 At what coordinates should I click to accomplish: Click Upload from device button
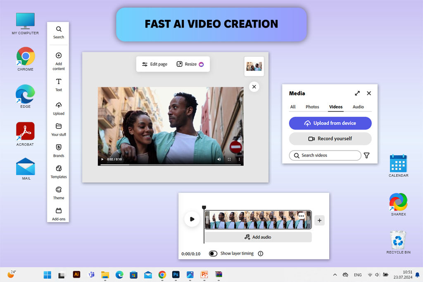point(330,123)
